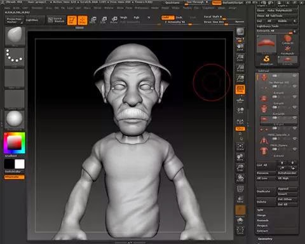Click the Move view icon on the right shelf
This screenshot has width=305, height=244.
240,157
